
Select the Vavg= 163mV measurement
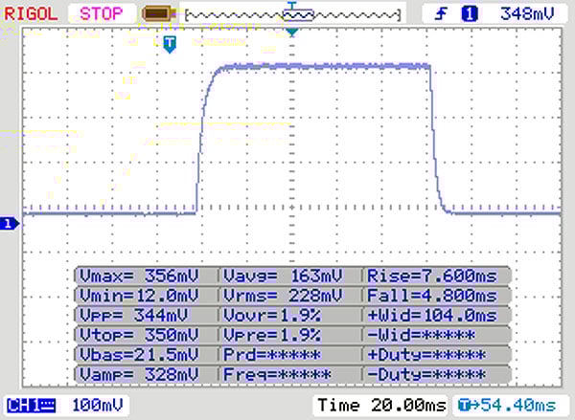283,276
